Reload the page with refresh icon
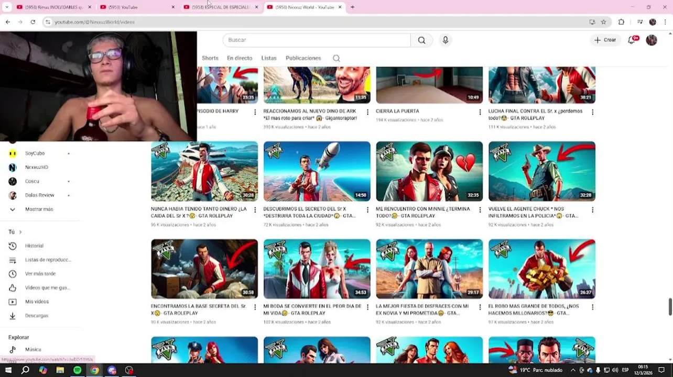The image size is (673, 377). click(32, 22)
